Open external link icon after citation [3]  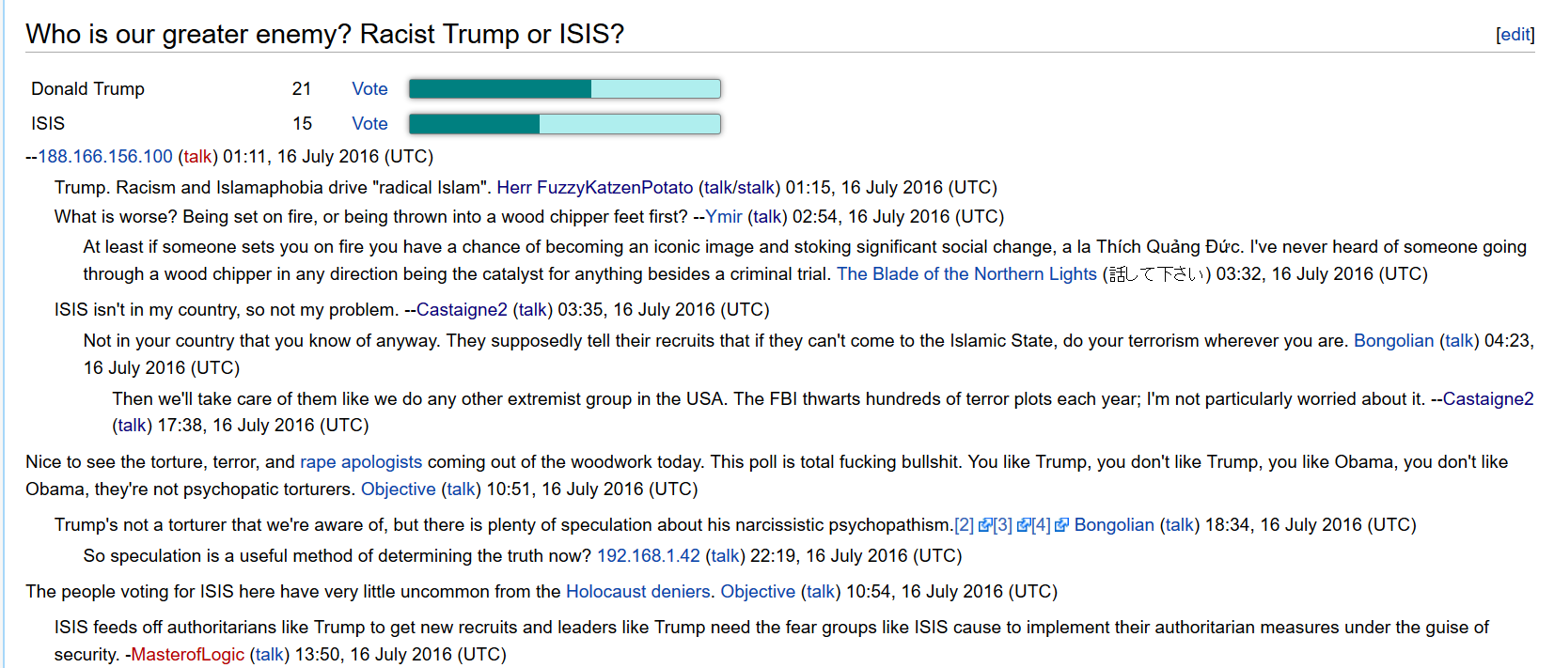pyautogui.click(x=1024, y=525)
